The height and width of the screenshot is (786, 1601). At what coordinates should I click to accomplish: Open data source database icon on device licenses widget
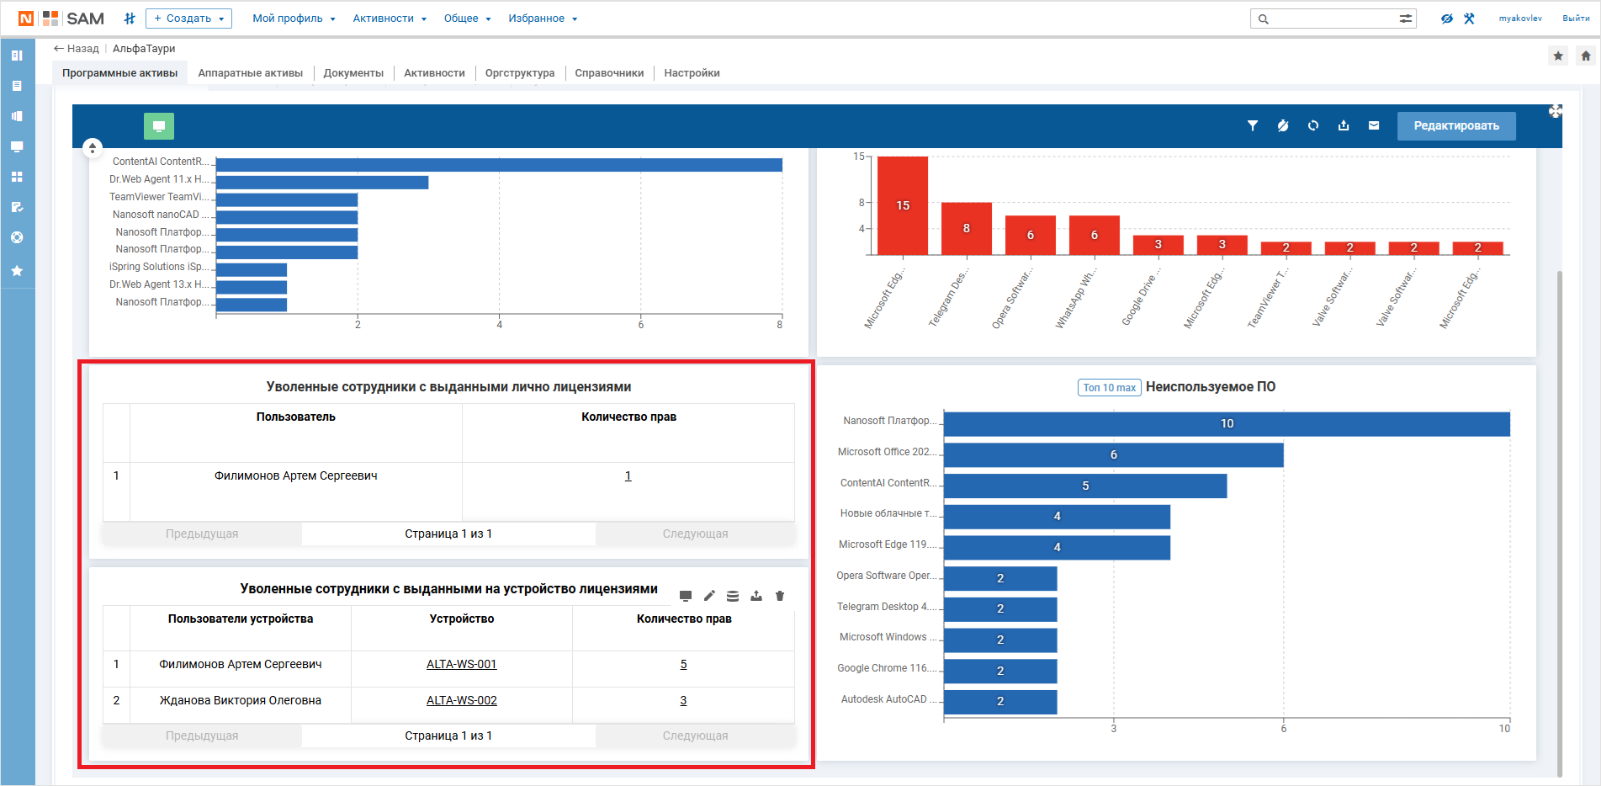pos(733,596)
